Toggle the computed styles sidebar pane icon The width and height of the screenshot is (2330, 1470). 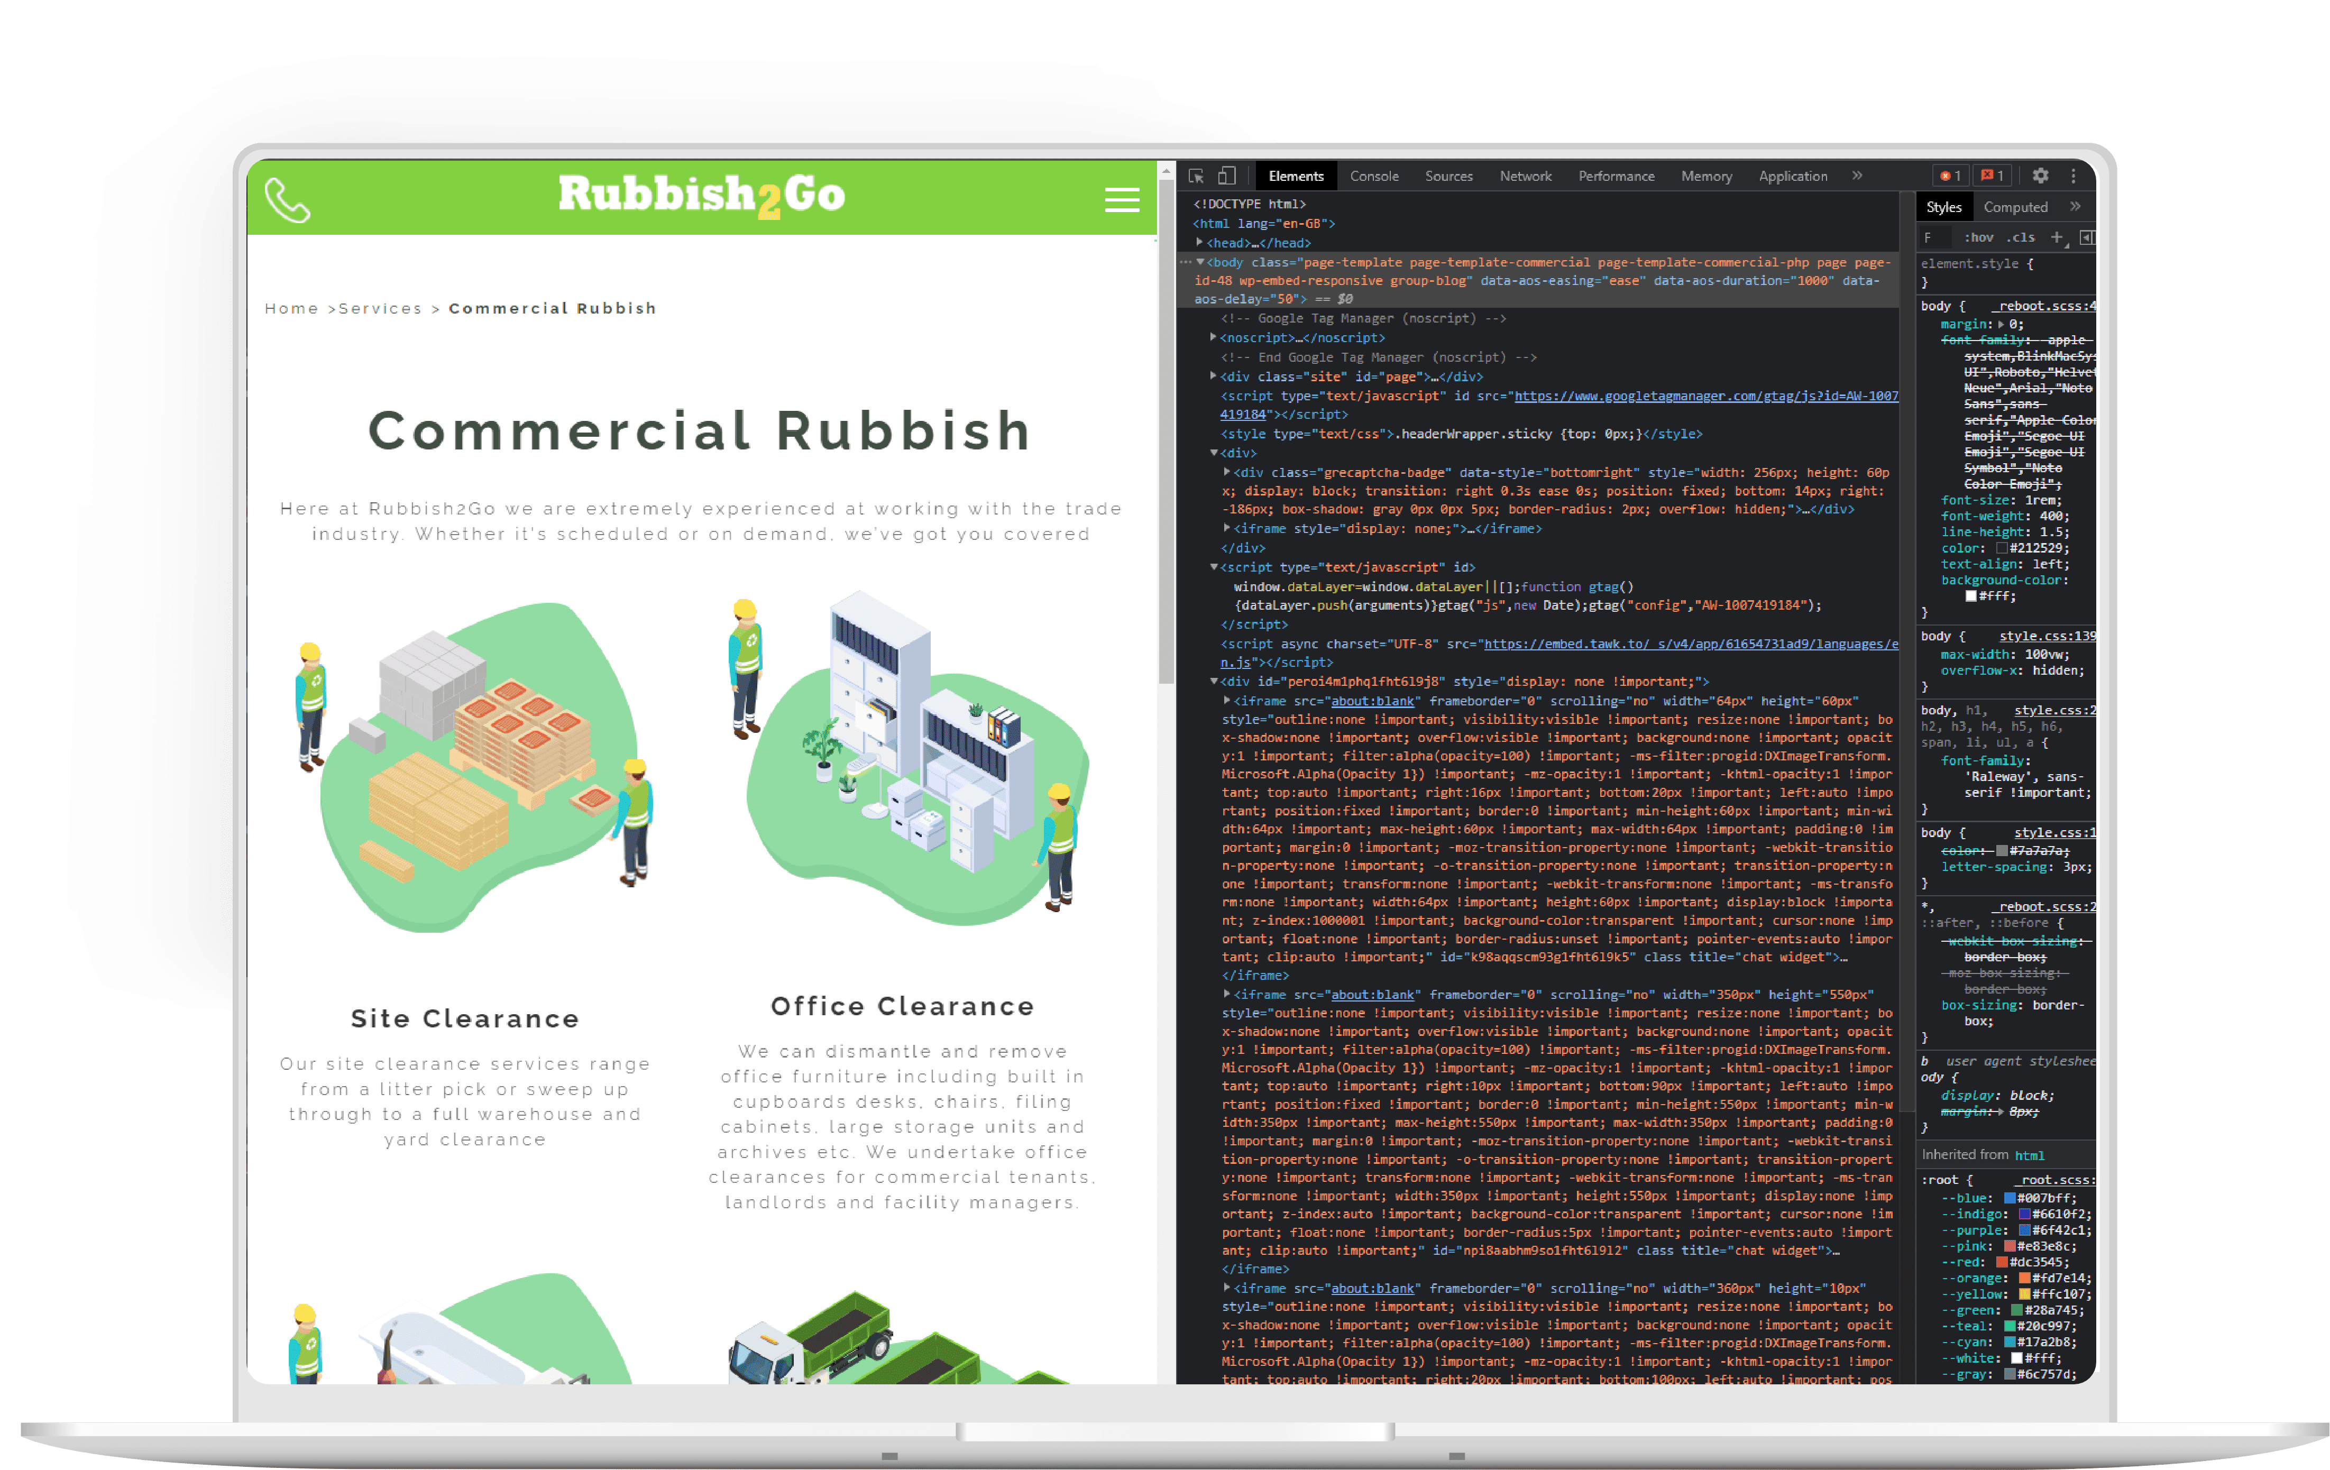coord(2087,238)
